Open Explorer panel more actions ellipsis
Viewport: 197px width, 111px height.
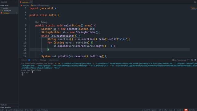(x=16, y=2)
